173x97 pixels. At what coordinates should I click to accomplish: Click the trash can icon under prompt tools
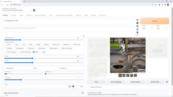137,33
